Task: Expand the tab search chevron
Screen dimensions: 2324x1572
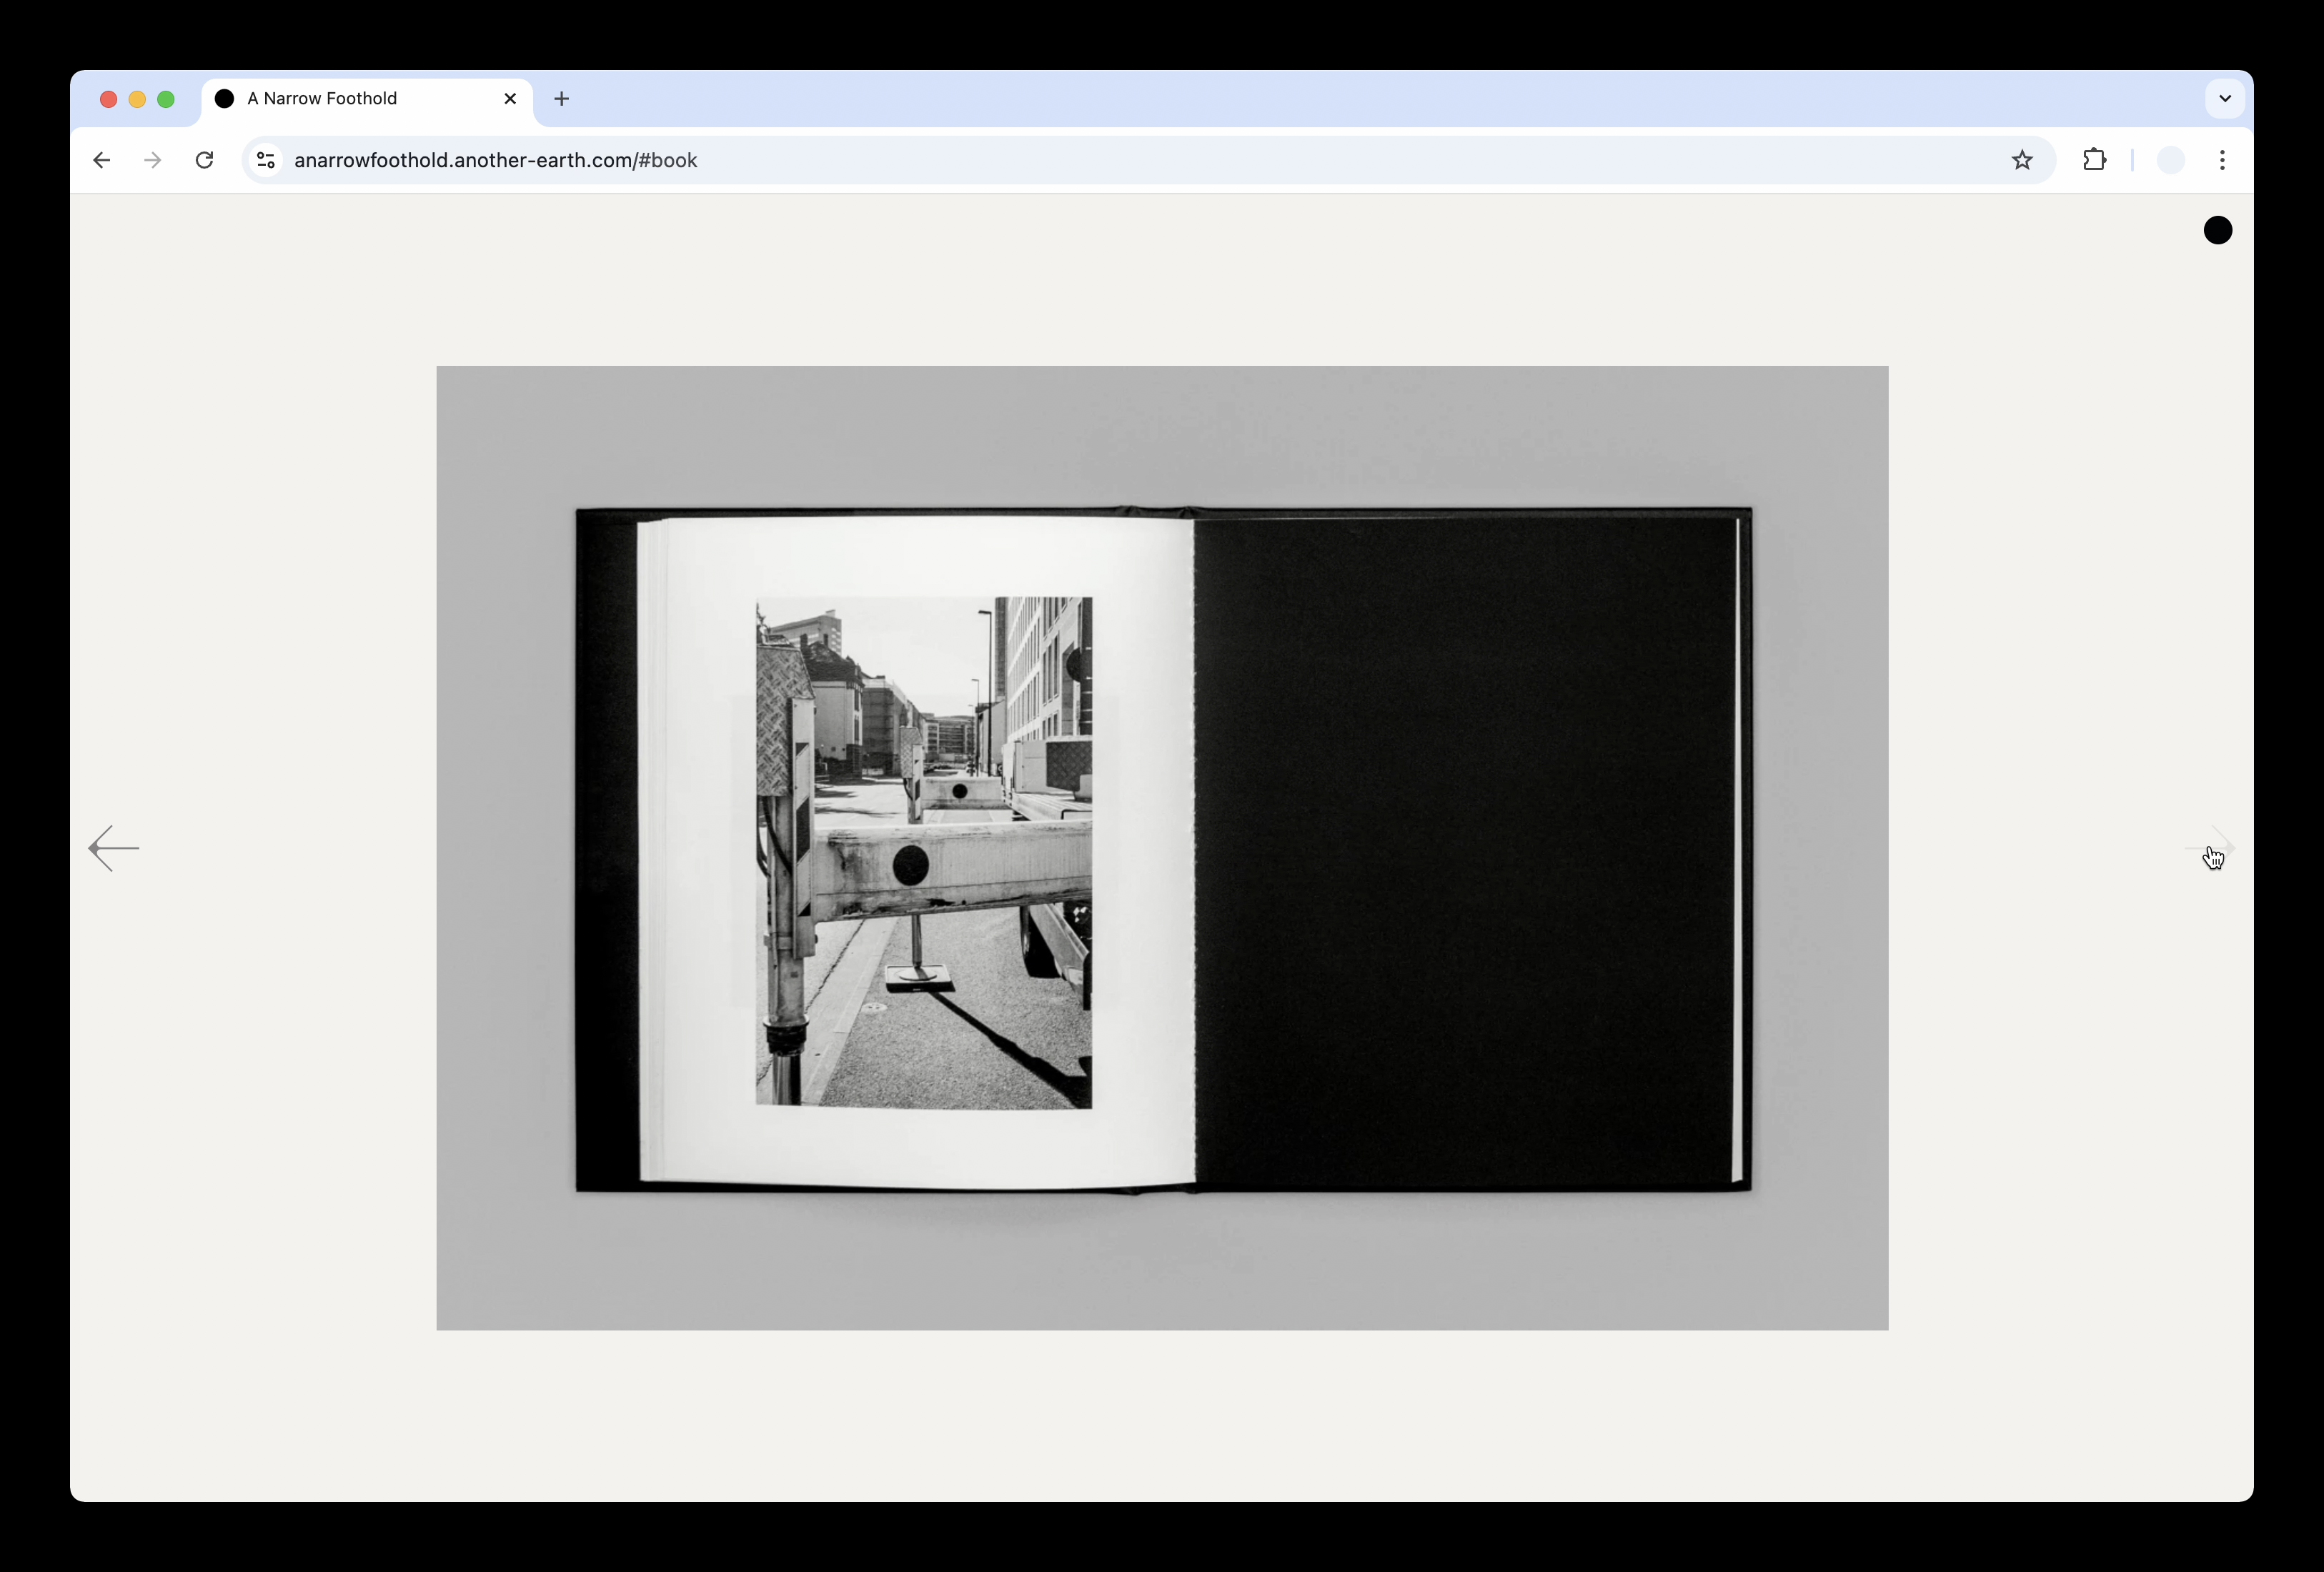Action: click(x=2225, y=98)
